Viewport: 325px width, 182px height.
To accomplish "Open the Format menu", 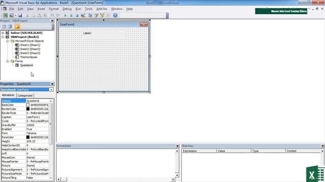I will coord(54,9).
